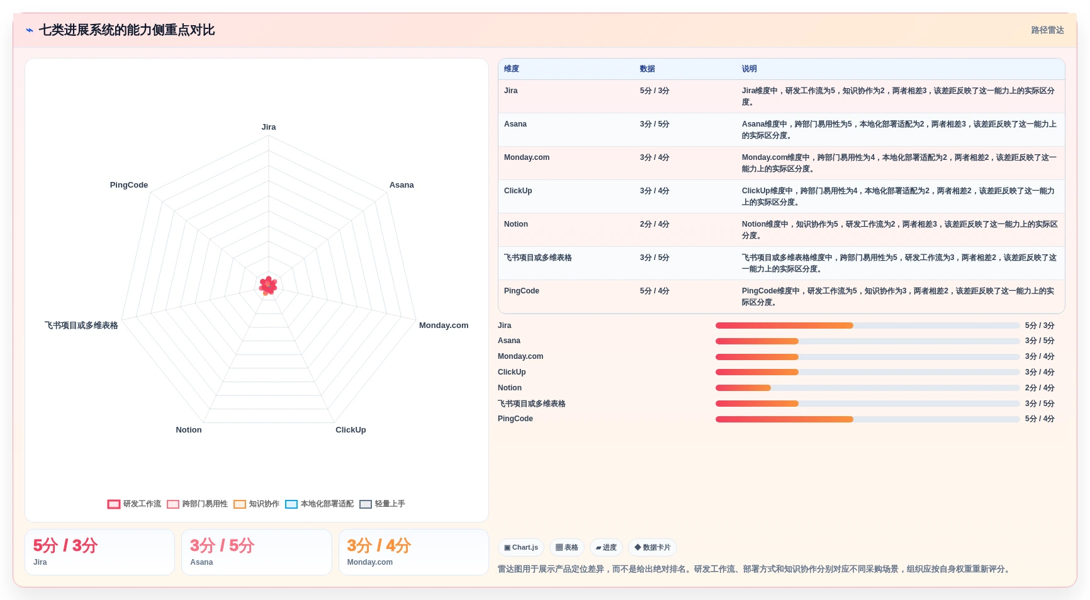Toggle the 轻量上手 legend item
The width and height of the screenshot is (1090, 600).
tap(383, 504)
